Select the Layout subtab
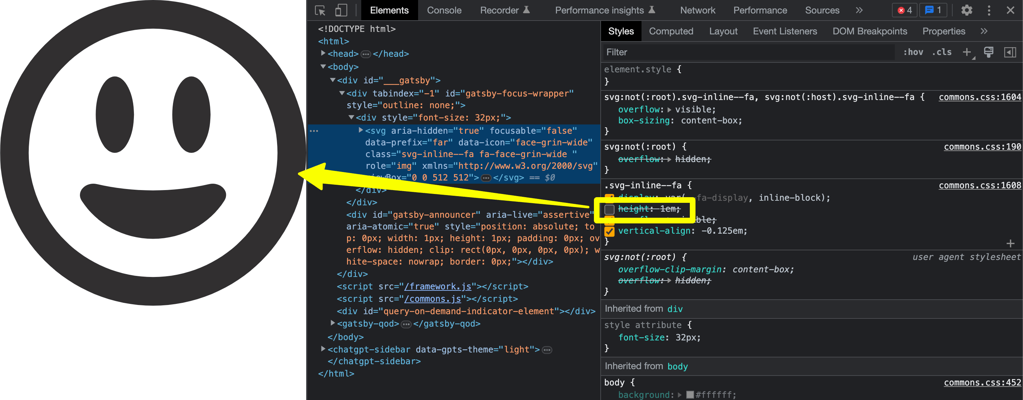Image resolution: width=1023 pixels, height=400 pixels. [723, 31]
